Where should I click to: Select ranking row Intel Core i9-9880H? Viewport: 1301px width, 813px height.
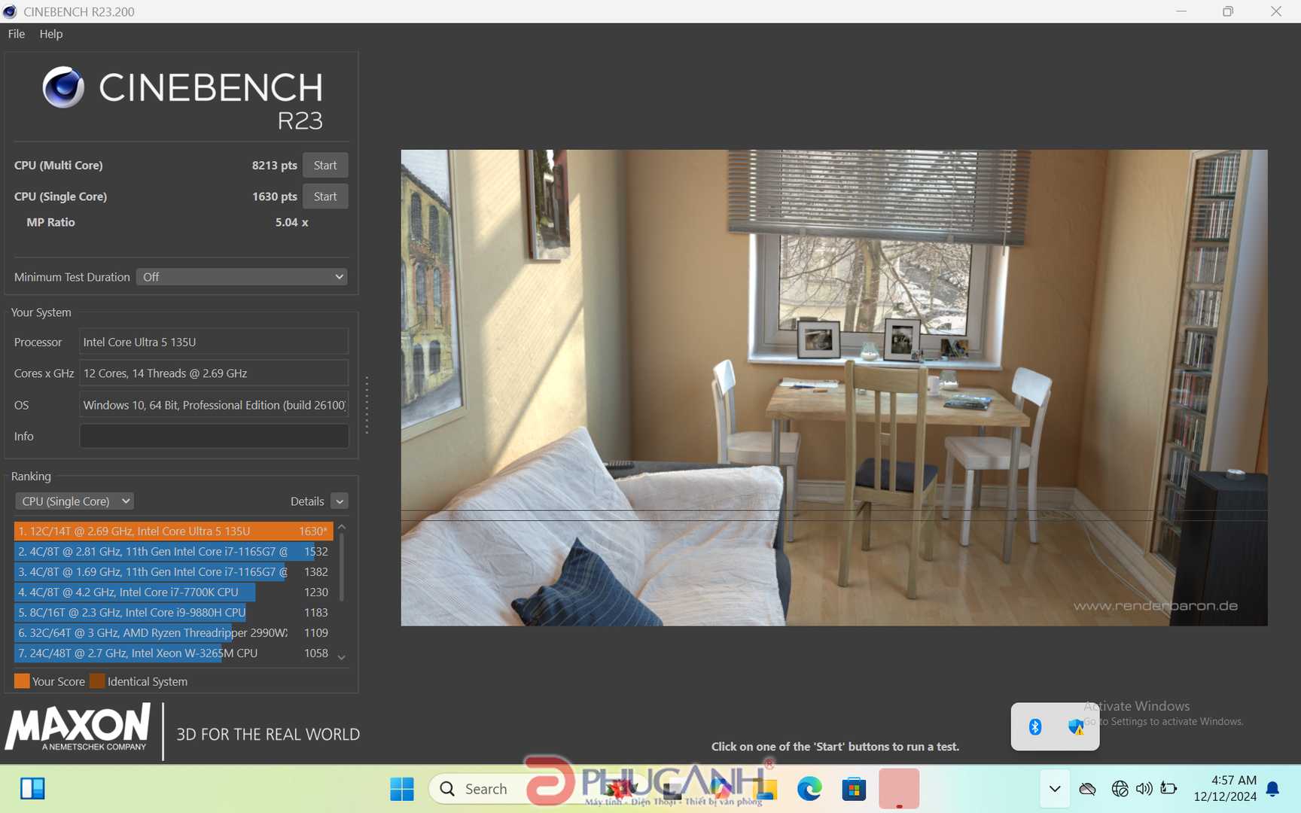(x=173, y=612)
